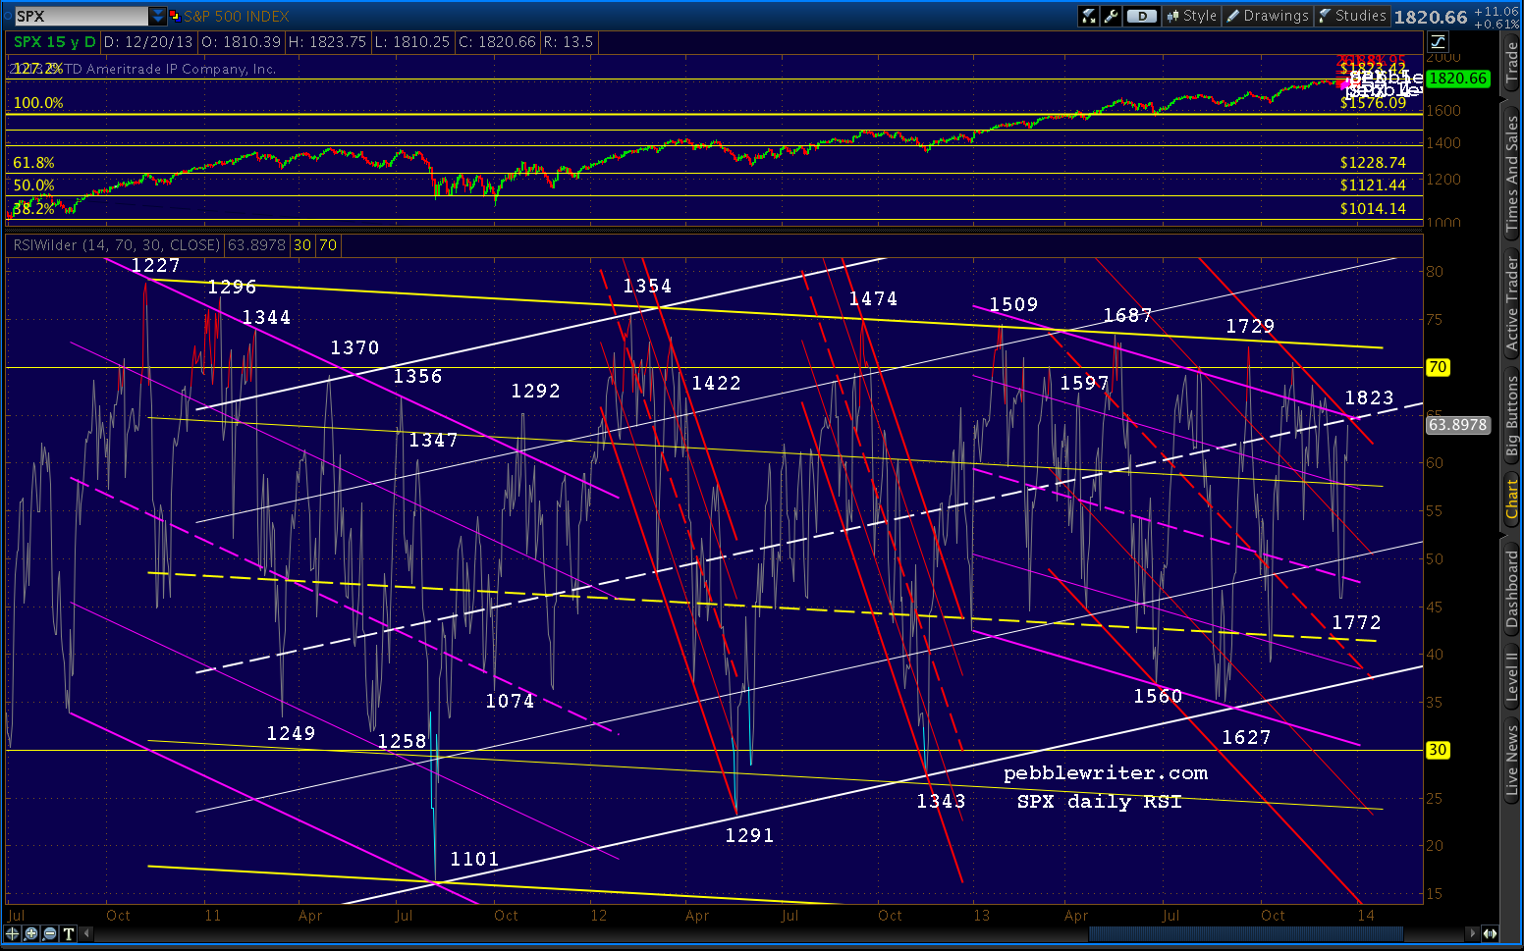Image resolution: width=1524 pixels, height=951 pixels.
Task: Click the green 1820.66 price bubble
Action: (1457, 79)
